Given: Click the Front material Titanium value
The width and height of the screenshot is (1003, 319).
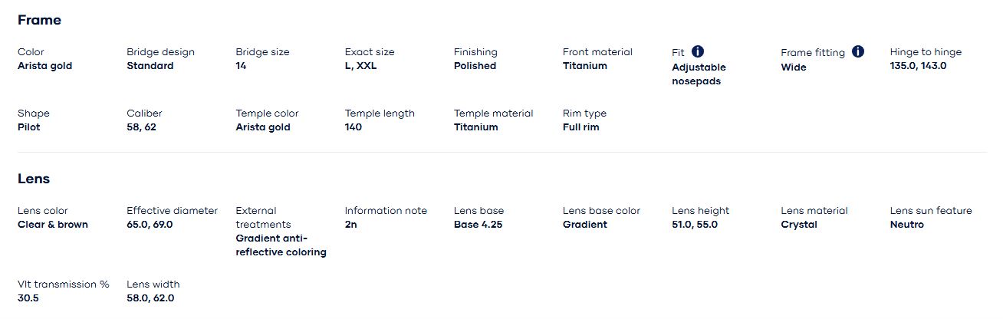Looking at the screenshot, I should click(584, 66).
